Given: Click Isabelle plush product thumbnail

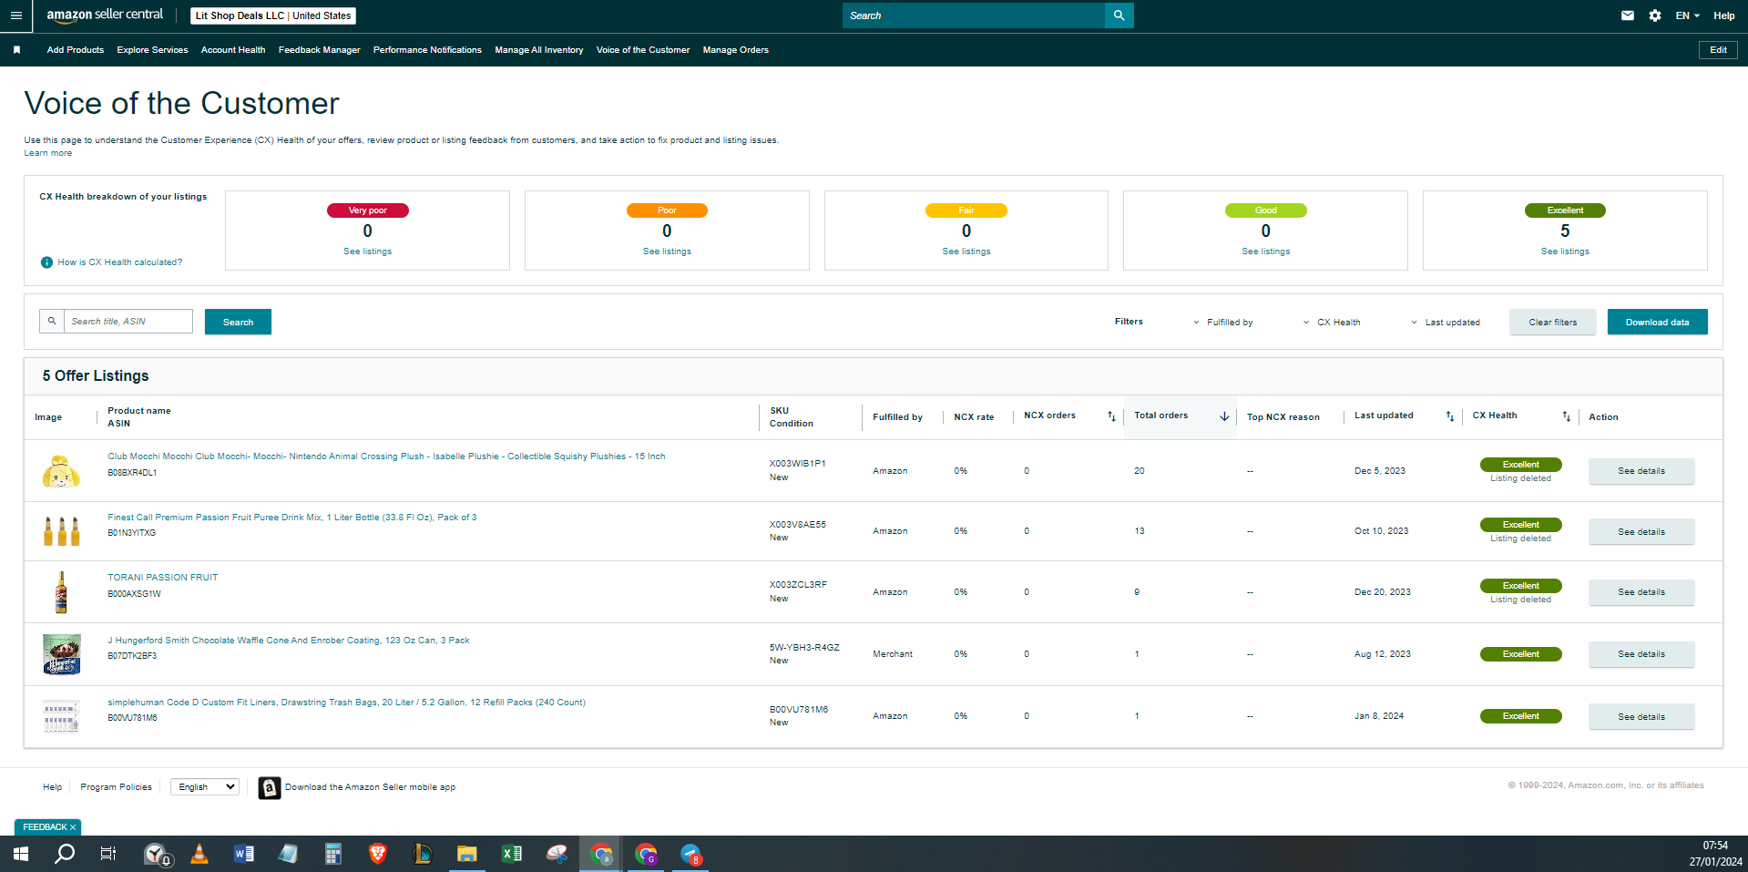Looking at the screenshot, I should [x=61, y=471].
